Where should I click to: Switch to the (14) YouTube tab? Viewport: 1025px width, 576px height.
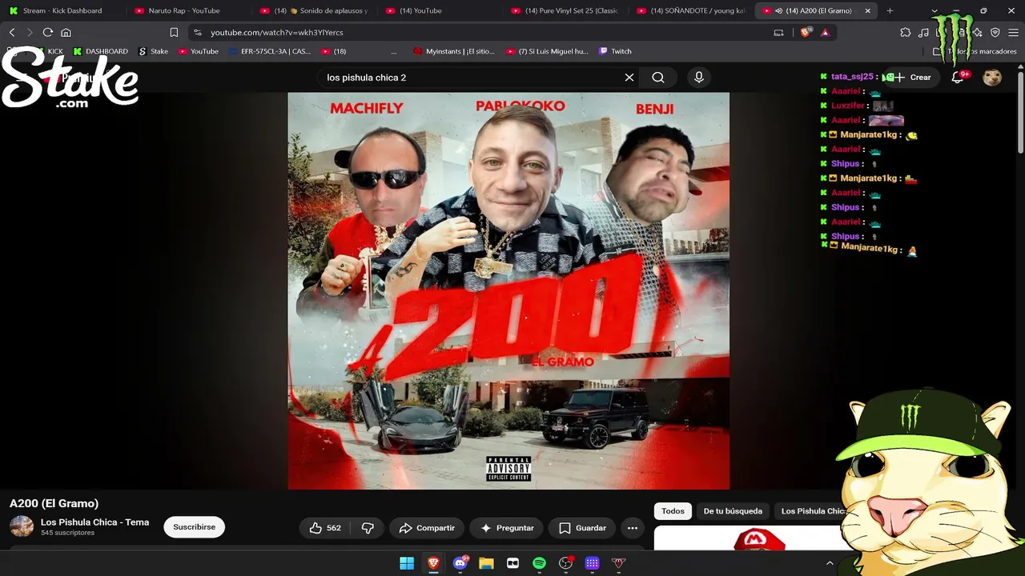[439, 11]
